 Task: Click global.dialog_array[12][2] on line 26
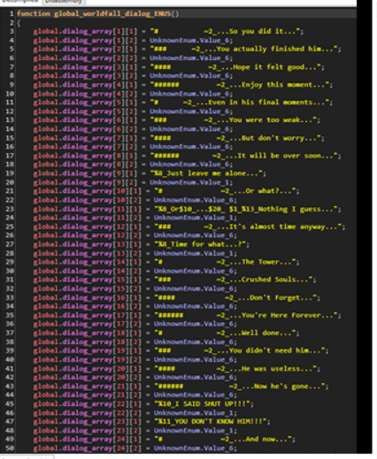pos(88,235)
